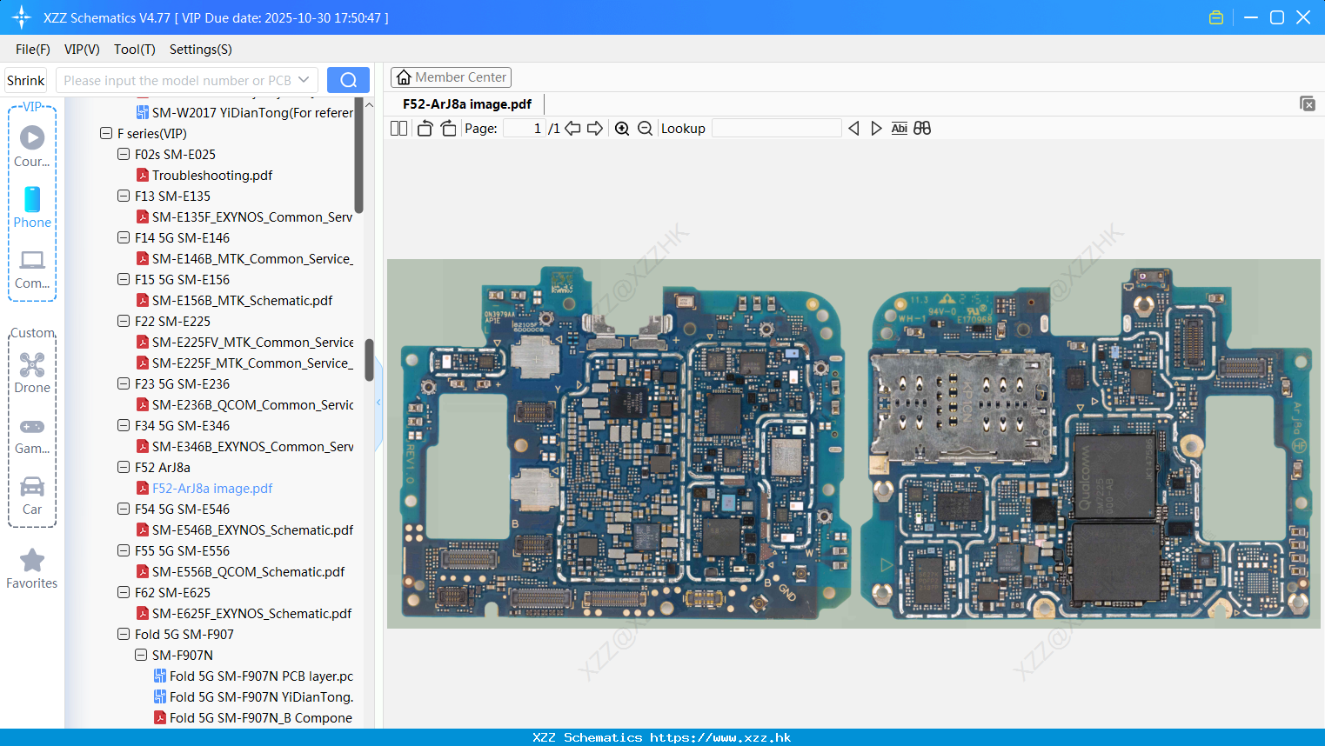Viewport: 1325px width, 746px height.
Task: Zoom in on the PDF image
Action: pos(622,129)
